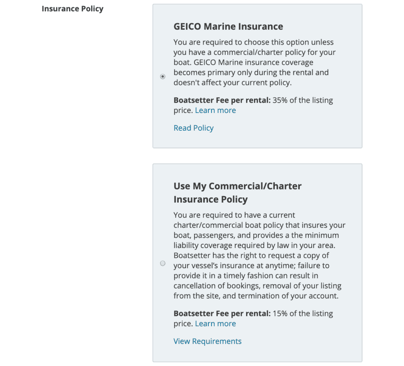This screenshot has height=366, width=404.
Task: Open the View Requirements link
Action: pyautogui.click(x=208, y=341)
